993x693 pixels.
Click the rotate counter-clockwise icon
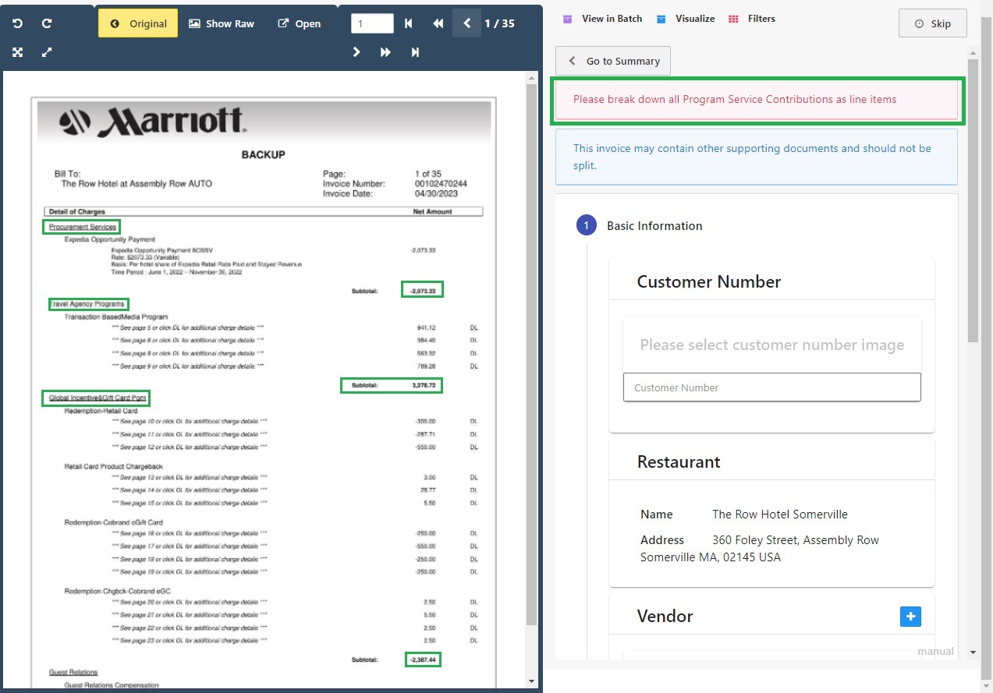[x=18, y=23]
